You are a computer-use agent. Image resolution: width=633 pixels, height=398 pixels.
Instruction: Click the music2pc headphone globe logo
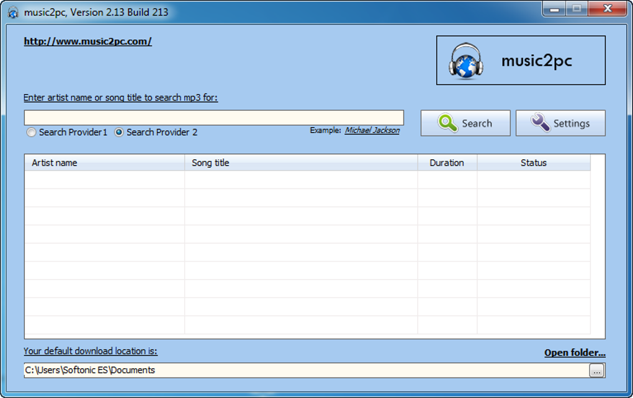point(466,61)
